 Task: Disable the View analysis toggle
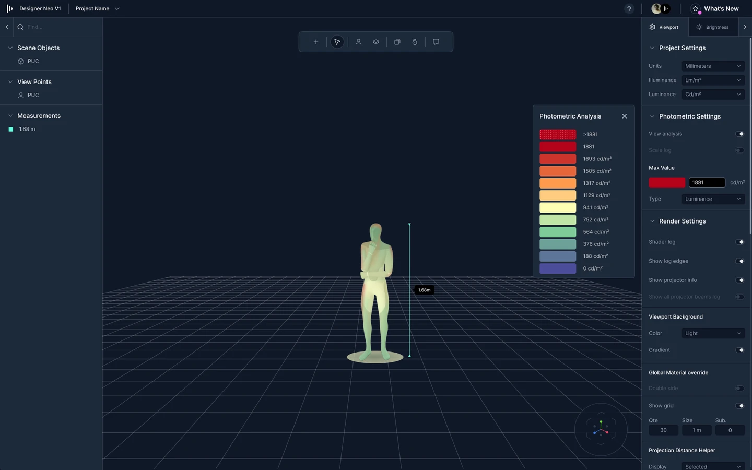click(739, 134)
